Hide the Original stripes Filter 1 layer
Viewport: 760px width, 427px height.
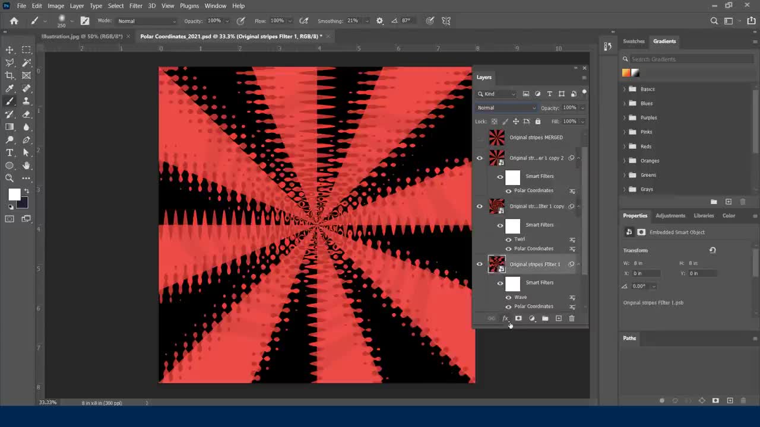[x=480, y=265]
